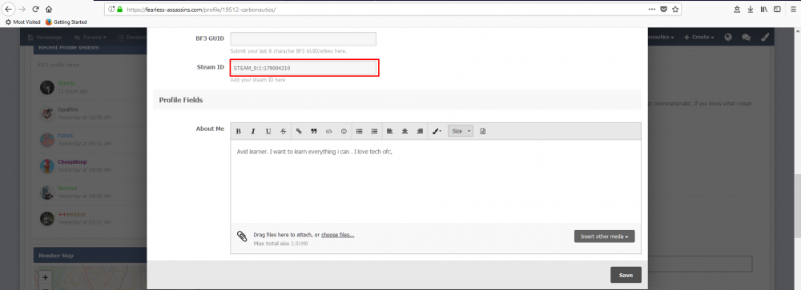801x290 pixels.
Task: Bookmark this page with star icon
Action: coord(675,9)
